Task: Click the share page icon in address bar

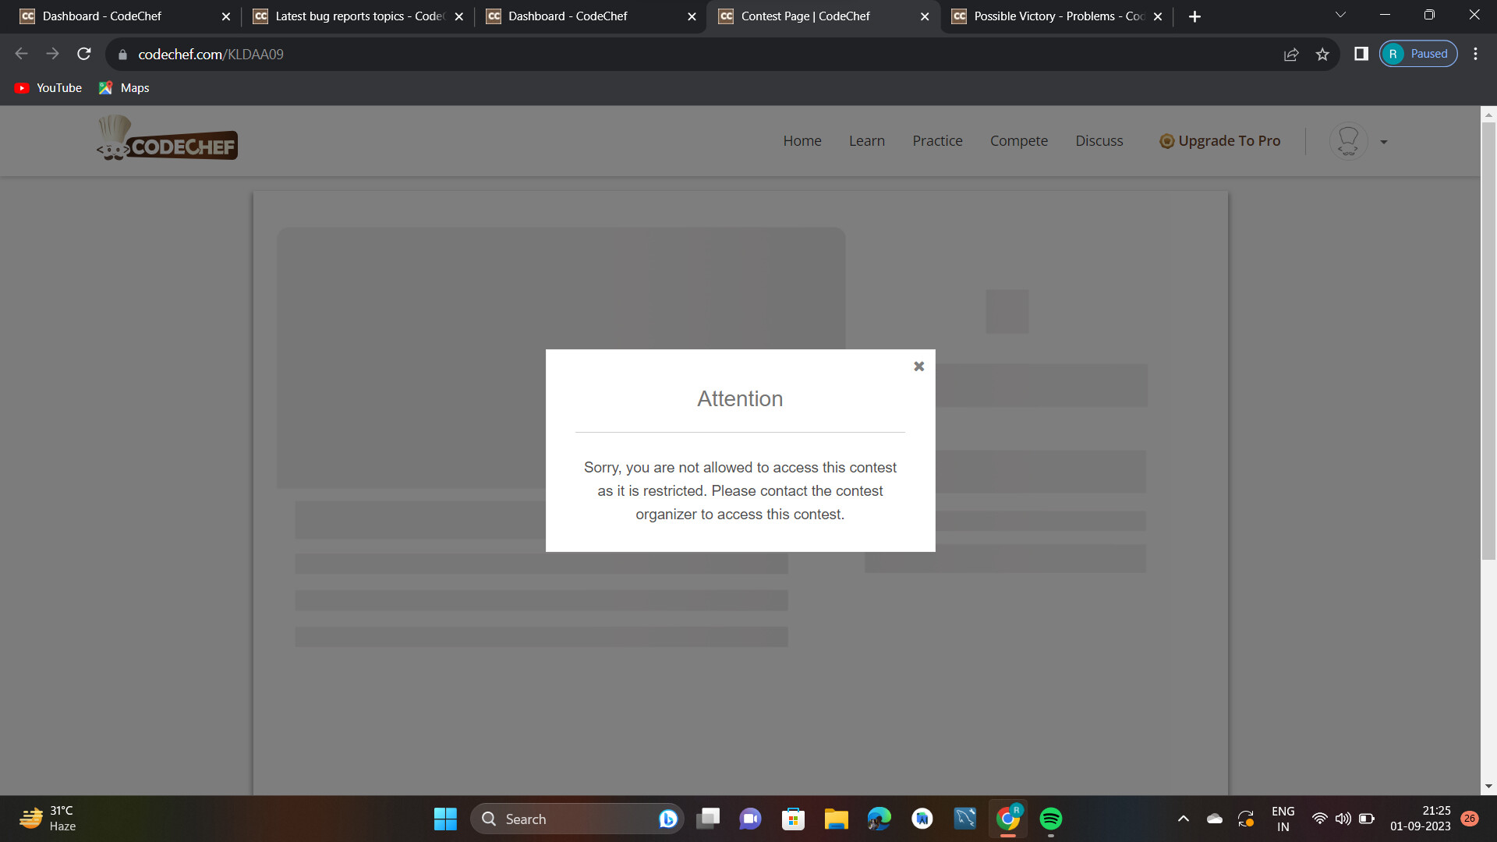Action: [1291, 54]
